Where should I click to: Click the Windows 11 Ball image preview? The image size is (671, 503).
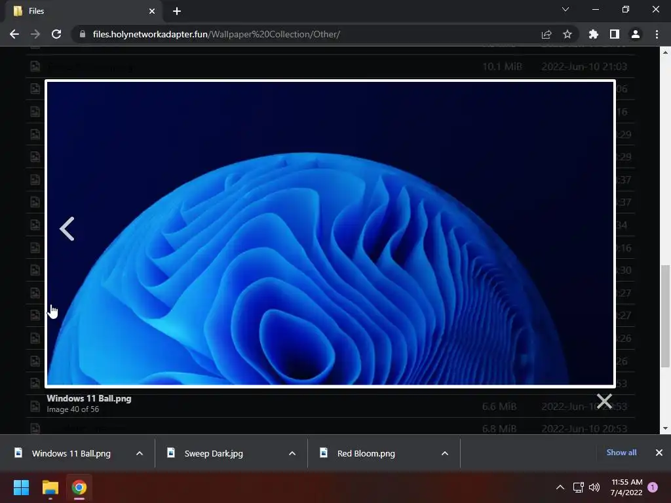coord(330,234)
